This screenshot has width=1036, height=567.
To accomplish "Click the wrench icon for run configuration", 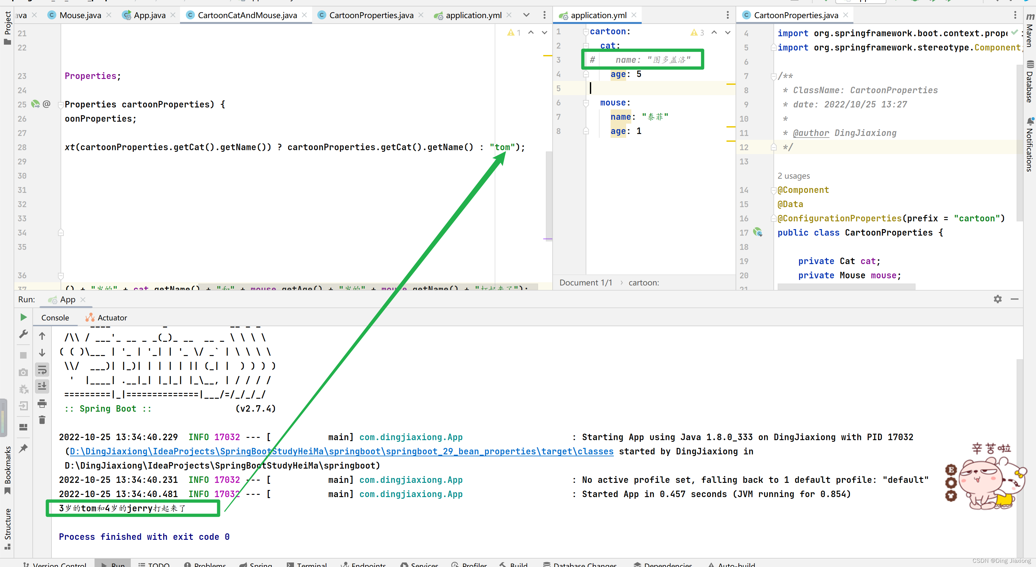I will click(x=23, y=334).
